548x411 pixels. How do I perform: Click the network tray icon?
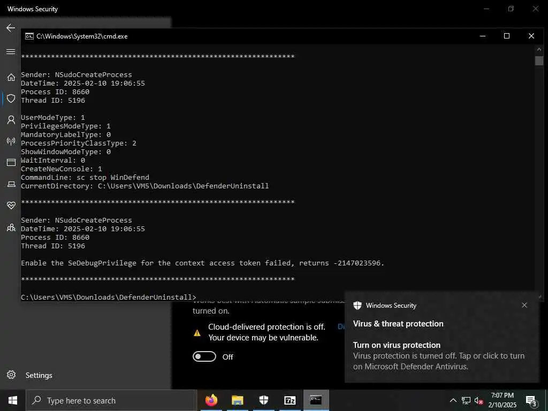[466, 400]
